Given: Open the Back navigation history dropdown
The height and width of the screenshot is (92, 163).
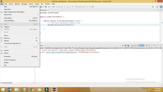Looking at the screenshot, I should click(85, 7).
